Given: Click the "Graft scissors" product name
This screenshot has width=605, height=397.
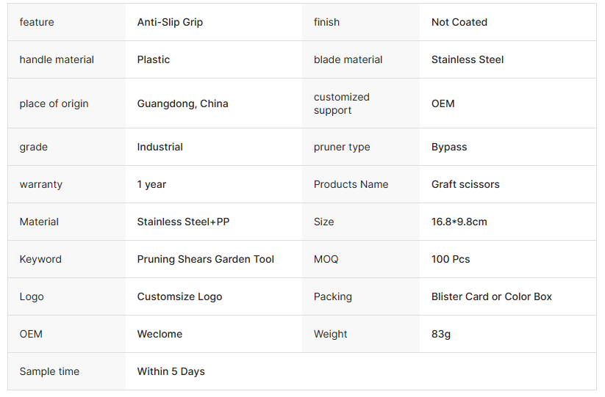Looking at the screenshot, I should pos(465,184).
